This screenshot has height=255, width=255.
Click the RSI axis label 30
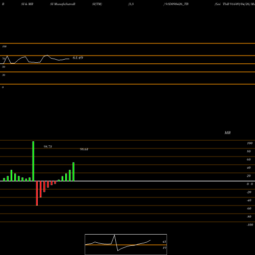coord(4,75)
